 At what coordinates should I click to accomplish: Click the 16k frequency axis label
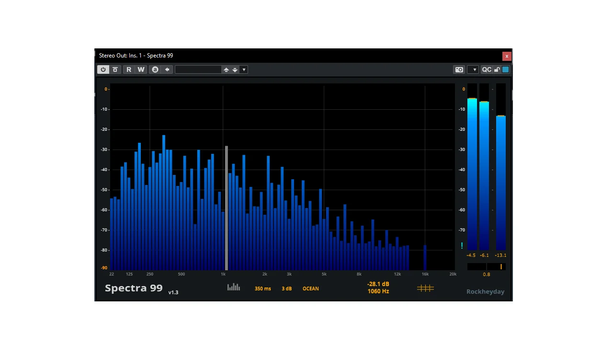(x=425, y=274)
